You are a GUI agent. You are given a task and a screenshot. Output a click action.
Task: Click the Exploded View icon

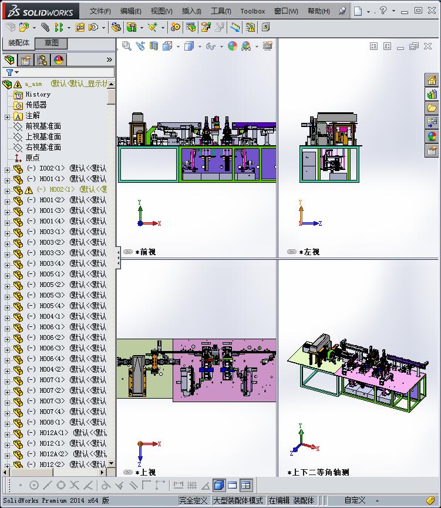[206, 27]
